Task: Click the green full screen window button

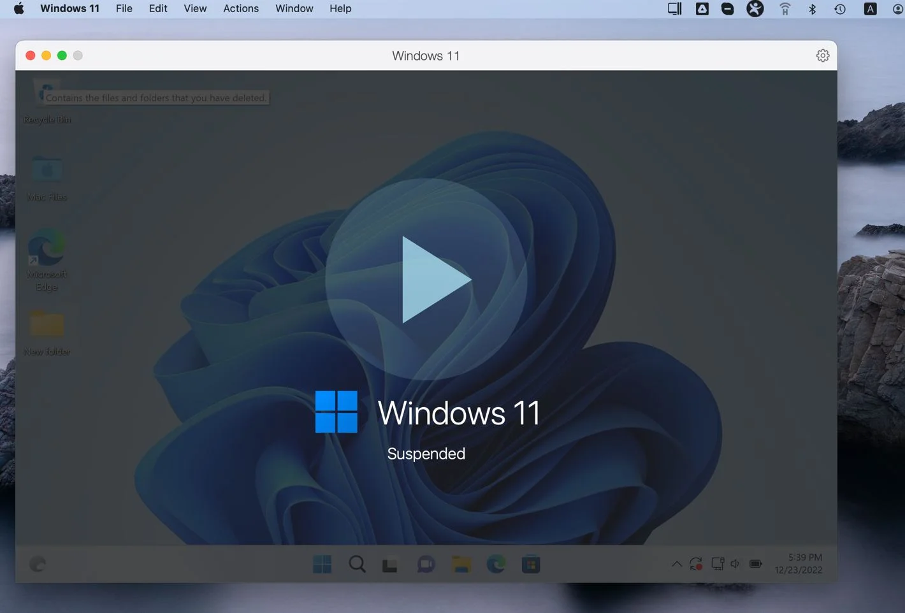Action: click(62, 55)
